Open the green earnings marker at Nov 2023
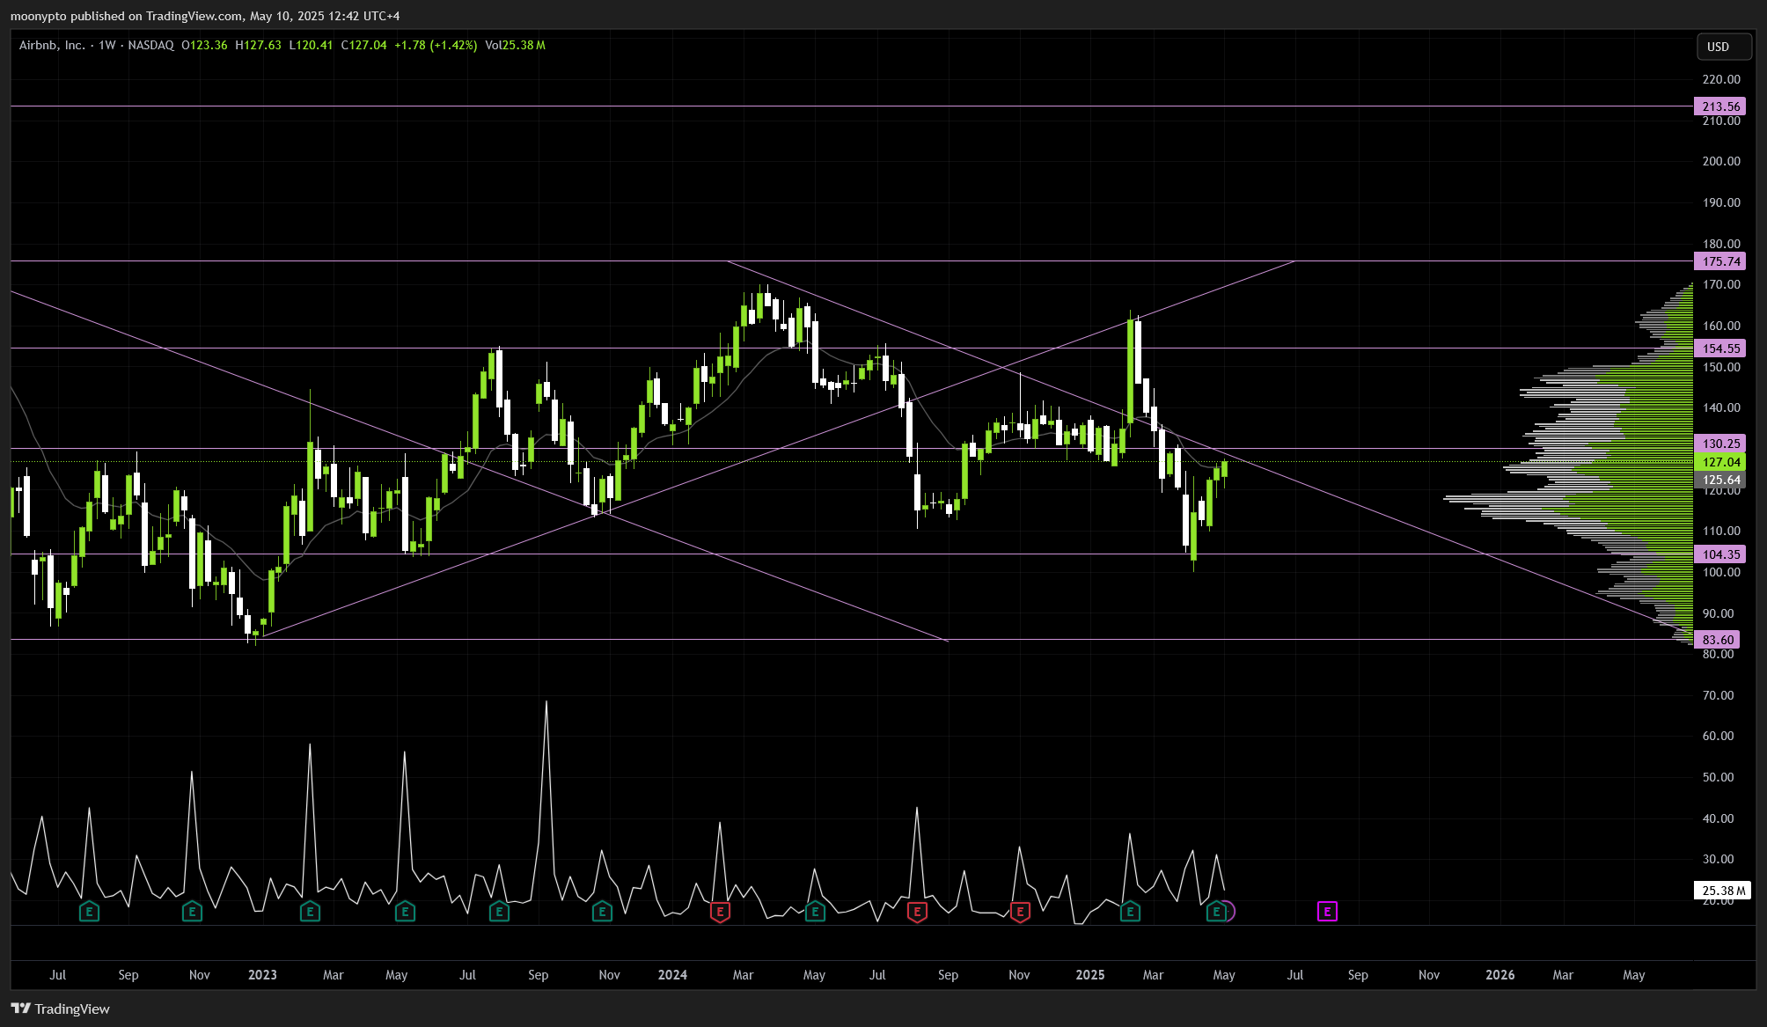The image size is (1767, 1027). point(602,912)
